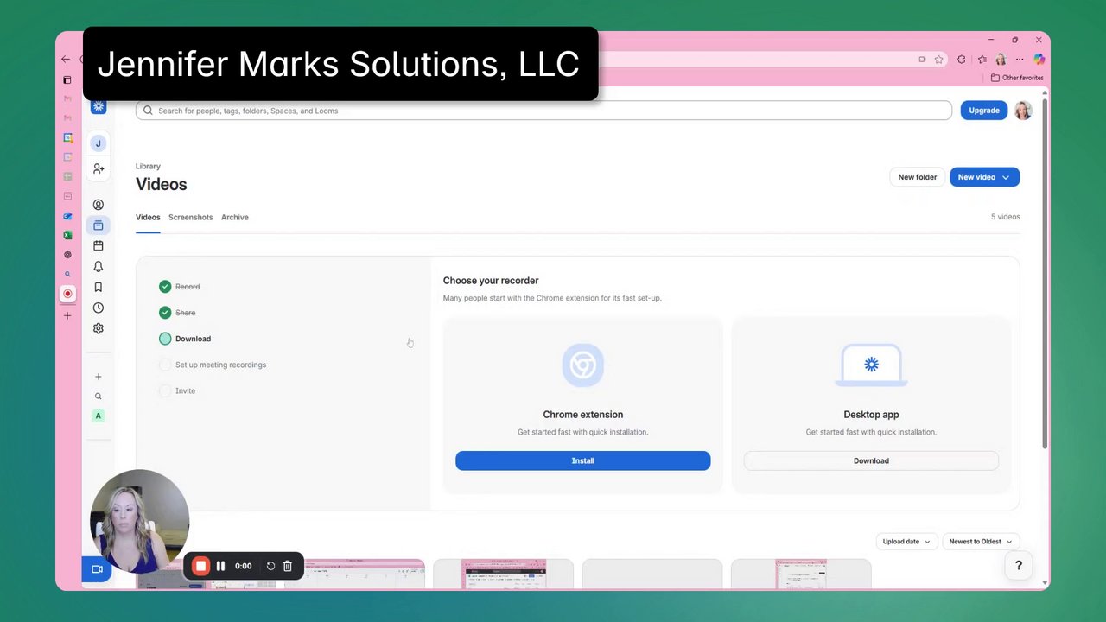The height and width of the screenshot is (622, 1106).
Task: Select the Invite checklist step
Action: [x=177, y=390]
